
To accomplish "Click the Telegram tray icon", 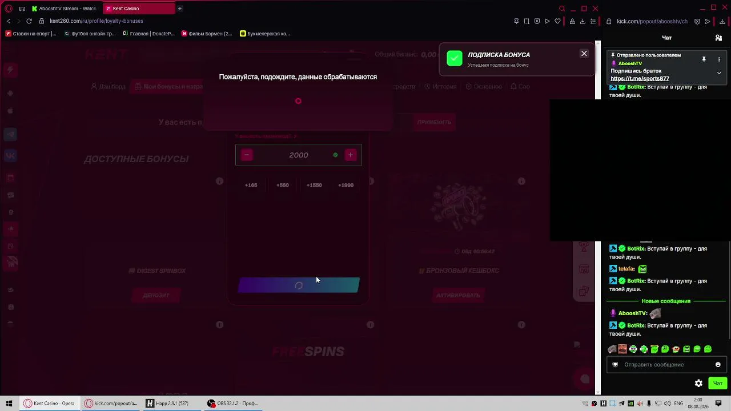I will pyautogui.click(x=622, y=403).
